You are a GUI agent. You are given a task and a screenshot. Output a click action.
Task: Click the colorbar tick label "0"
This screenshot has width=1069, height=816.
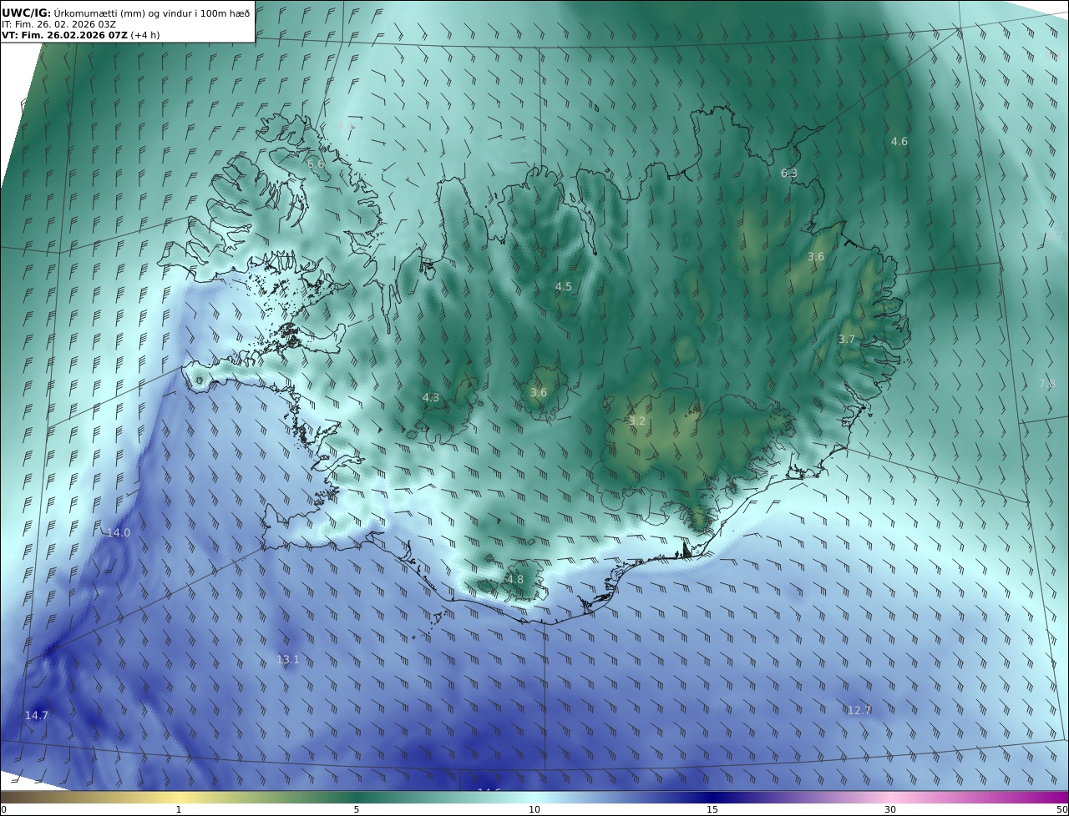coord(3,809)
